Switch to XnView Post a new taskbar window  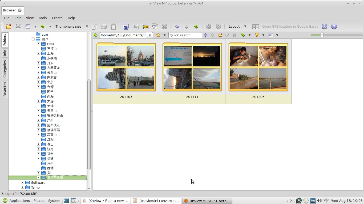pyautogui.click(x=105, y=201)
